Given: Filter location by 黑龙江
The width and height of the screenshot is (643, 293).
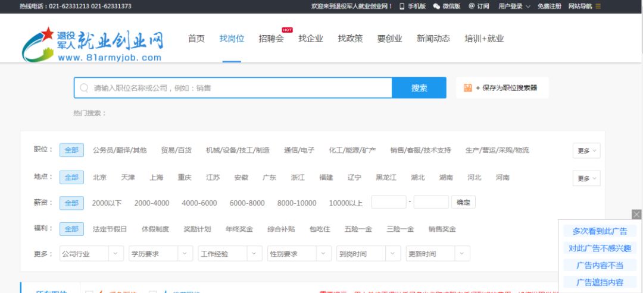Looking at the screenshot, I should click(x=386, y=178).
